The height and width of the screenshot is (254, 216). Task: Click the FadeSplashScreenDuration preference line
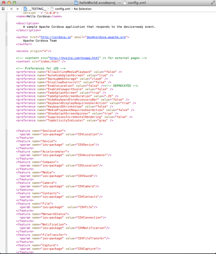click(x=67, y=96)
